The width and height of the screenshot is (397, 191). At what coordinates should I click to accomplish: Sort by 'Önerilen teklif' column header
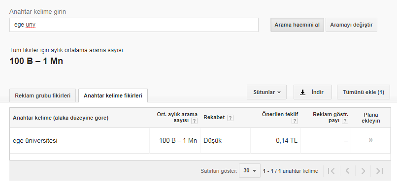[280, 115]
